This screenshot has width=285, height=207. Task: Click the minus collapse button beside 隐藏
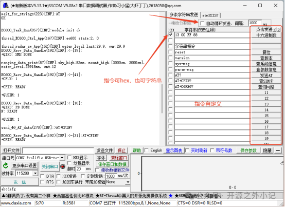click(278, 150)
